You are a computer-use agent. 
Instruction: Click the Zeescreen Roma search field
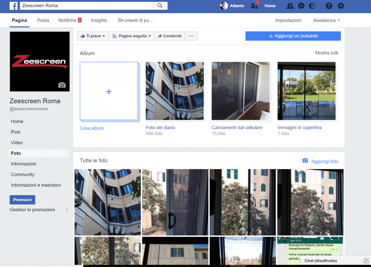(x=87, y=6)
